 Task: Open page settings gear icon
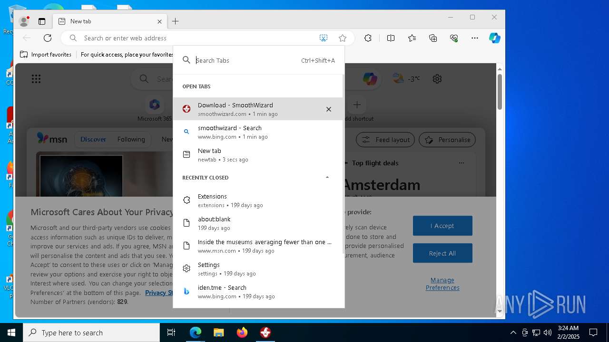tap(437, 79)
